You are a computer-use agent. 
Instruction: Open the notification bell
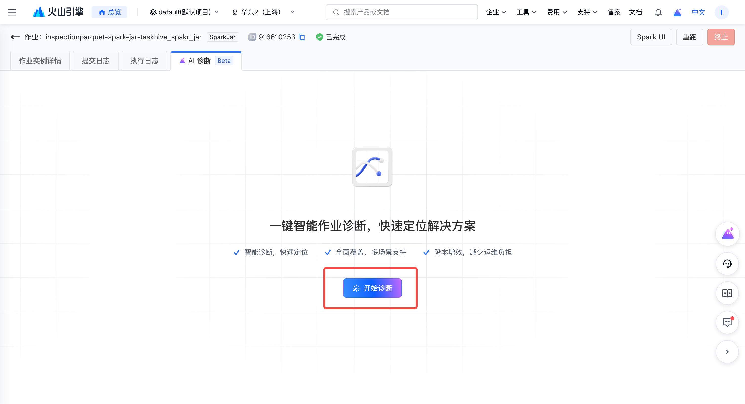pos(658,12)
